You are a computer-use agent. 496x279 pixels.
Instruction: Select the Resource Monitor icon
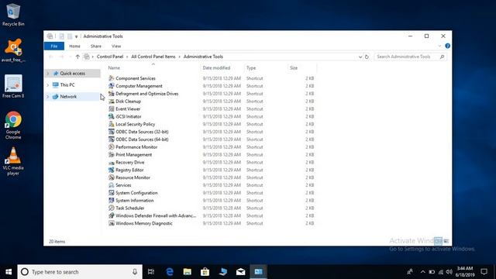click(112, 177)
